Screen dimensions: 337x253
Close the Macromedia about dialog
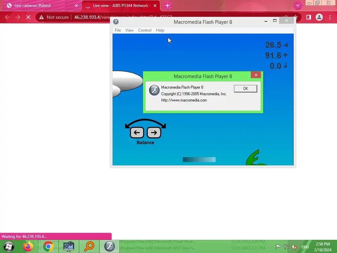256,75
